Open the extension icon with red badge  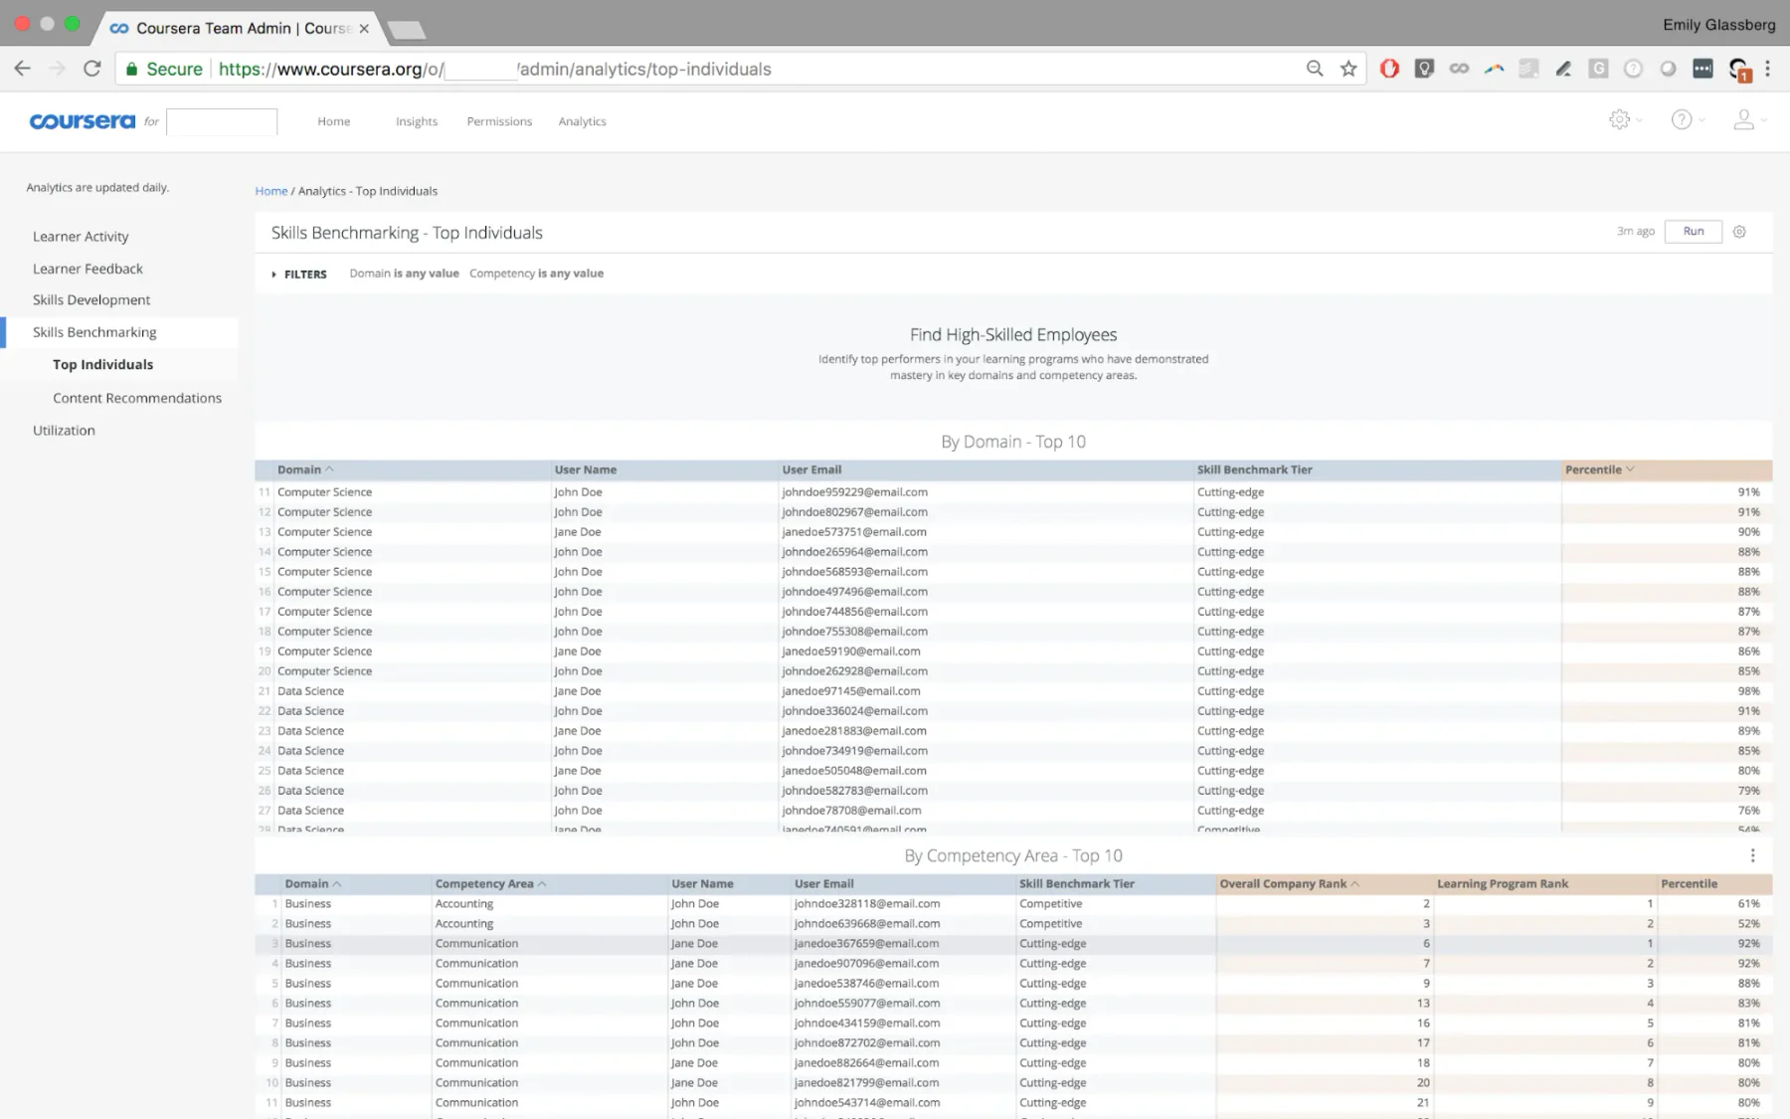point(1738,69)
